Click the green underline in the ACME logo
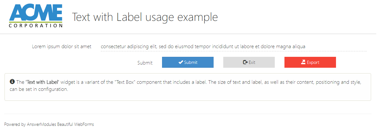The height and width of the screenshot is (139, 384). 36,22
